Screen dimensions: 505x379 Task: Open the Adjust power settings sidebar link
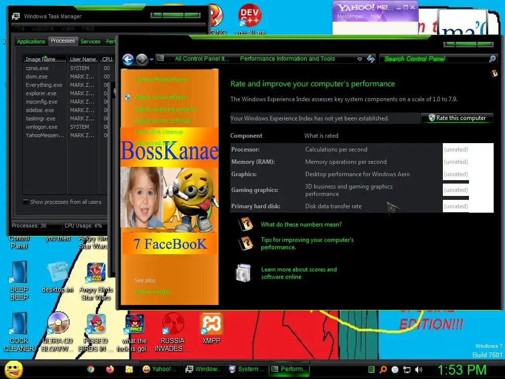click(163, 120)
